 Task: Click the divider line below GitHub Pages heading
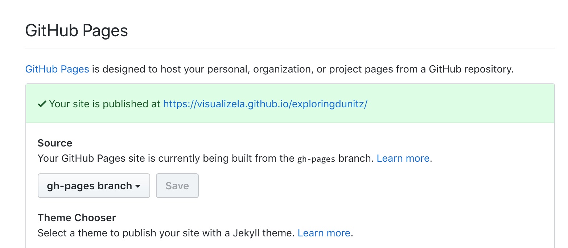290,49
